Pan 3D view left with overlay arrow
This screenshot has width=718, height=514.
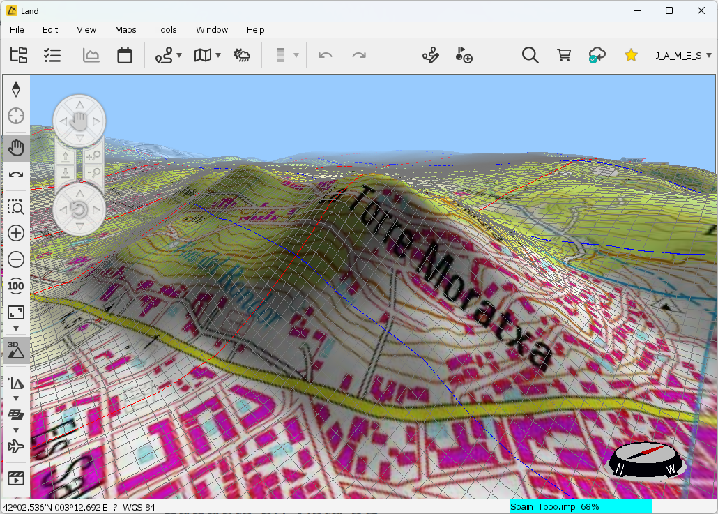[x=63, y=121]
